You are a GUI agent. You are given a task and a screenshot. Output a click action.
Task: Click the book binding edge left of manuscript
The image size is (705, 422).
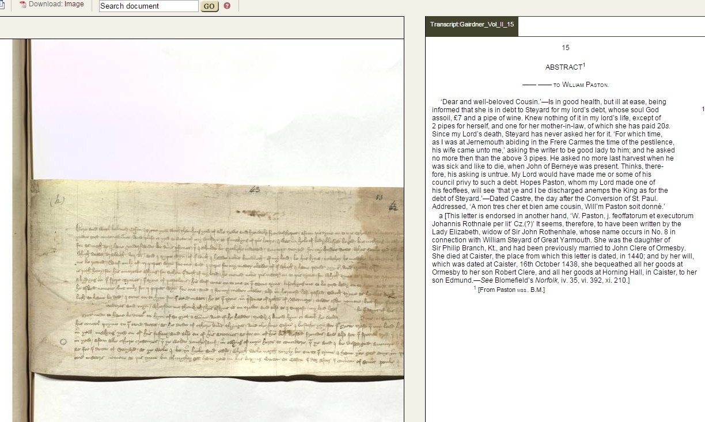click(22, 230)
